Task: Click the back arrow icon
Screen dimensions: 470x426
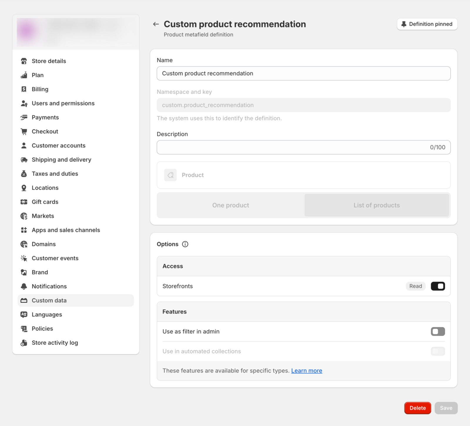Action: 156,24
